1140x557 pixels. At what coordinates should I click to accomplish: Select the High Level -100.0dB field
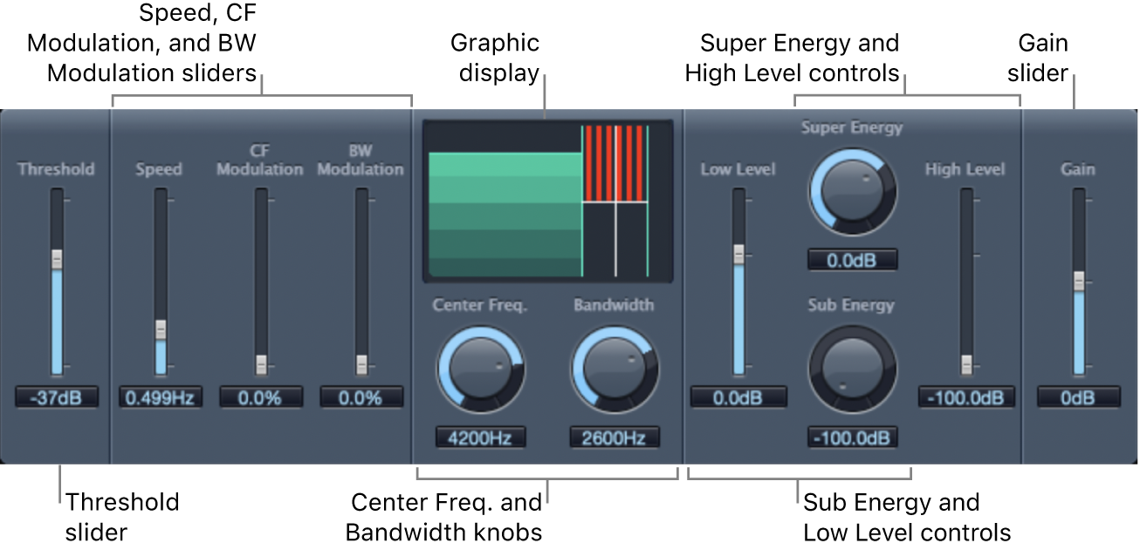[x=966, y=397]
